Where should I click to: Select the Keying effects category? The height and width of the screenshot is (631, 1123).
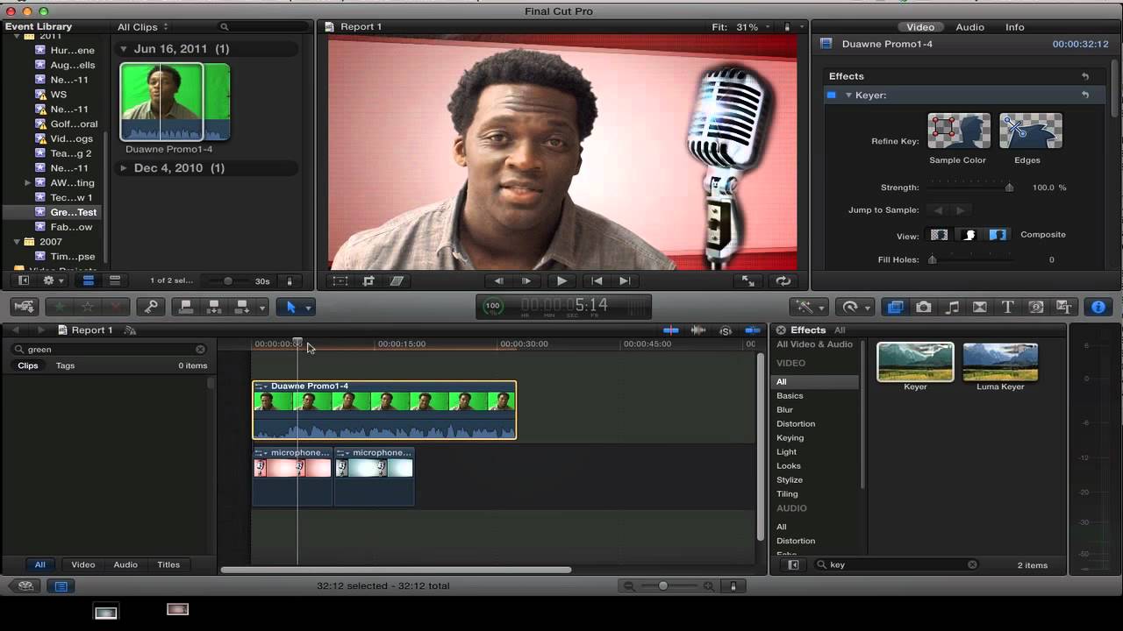[790, 437]
